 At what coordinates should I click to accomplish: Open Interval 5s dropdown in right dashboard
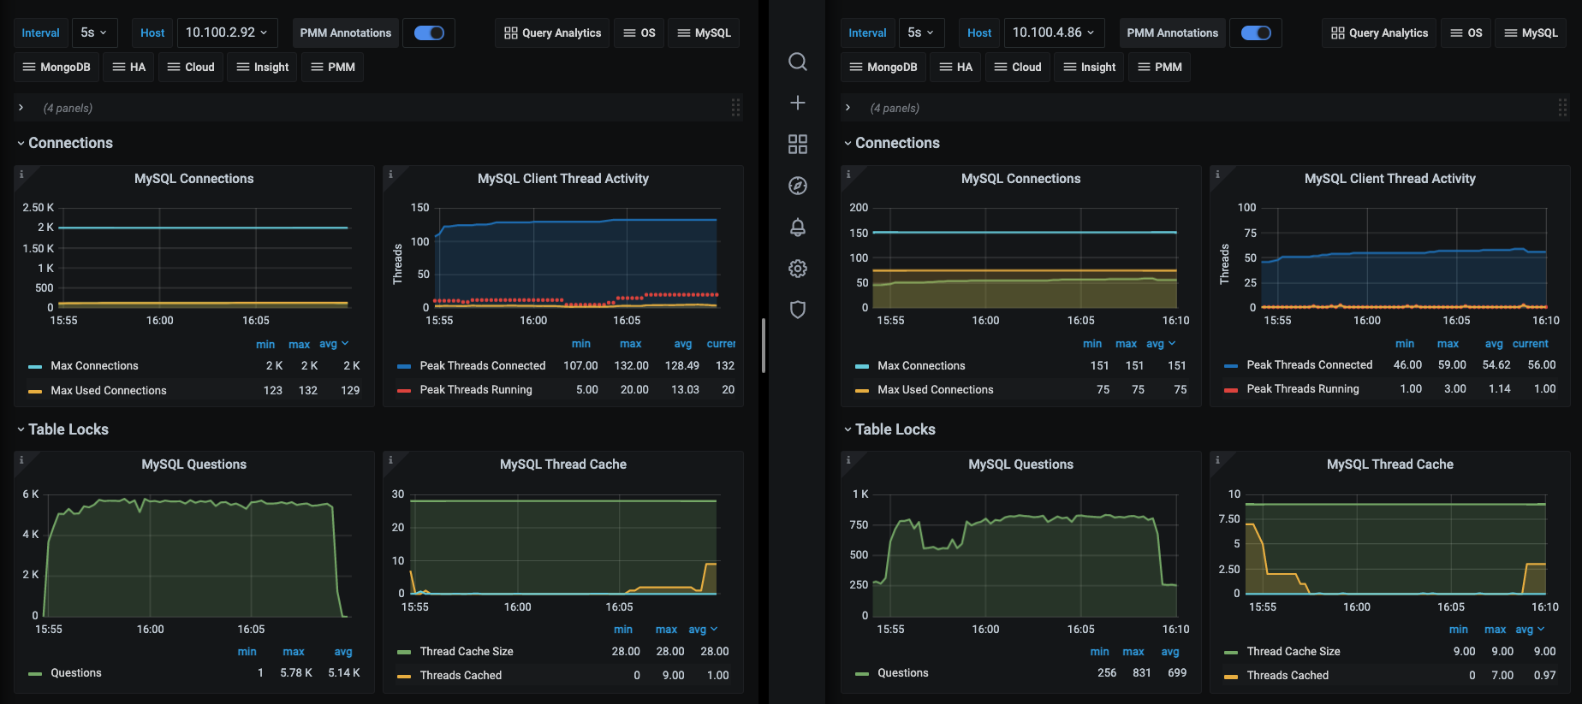click(921, 33)
